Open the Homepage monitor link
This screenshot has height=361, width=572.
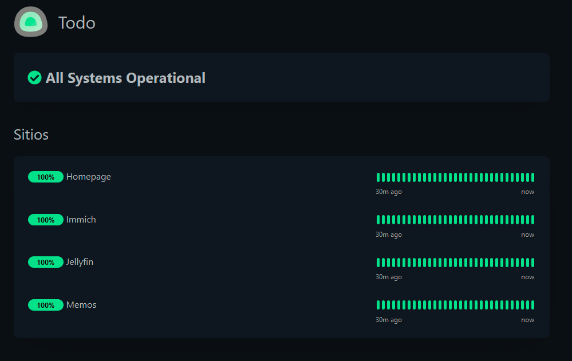click(x=89, y=177)
